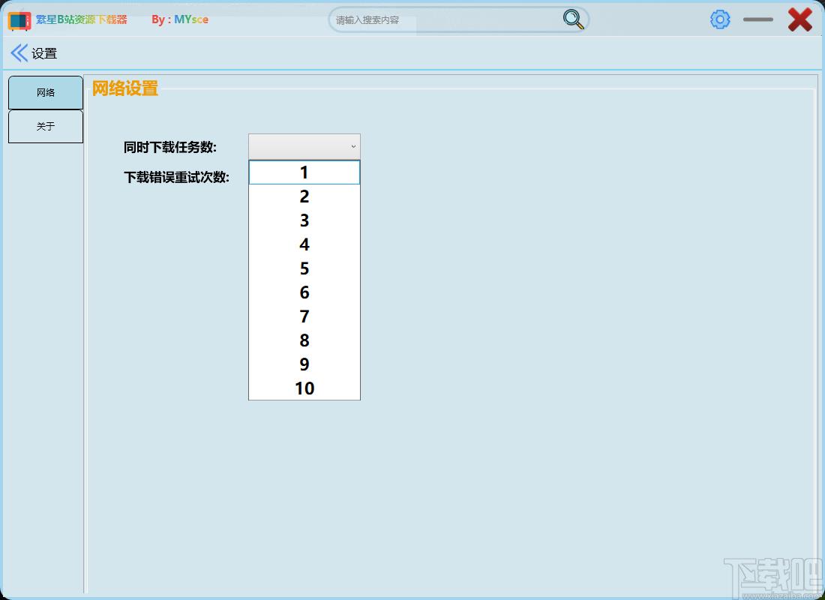The height and width of the screenshot is (600, 825).
Task: Click the 网络设置 heading
Action: tap(125, 88)
